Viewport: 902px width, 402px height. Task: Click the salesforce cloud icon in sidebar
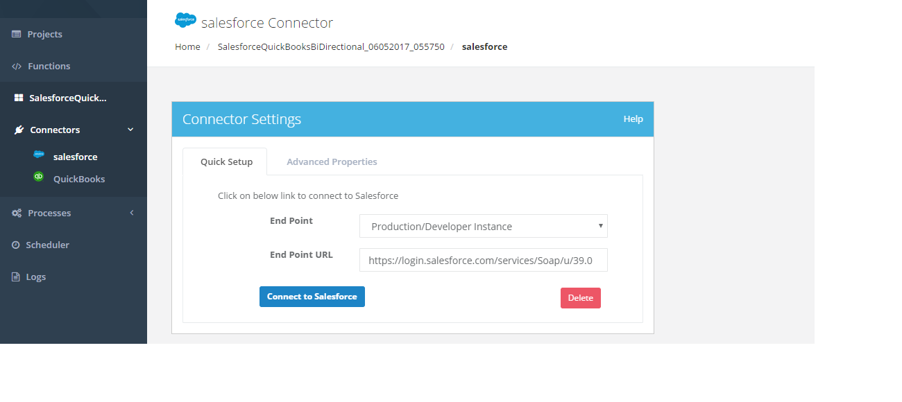[39, 155]
